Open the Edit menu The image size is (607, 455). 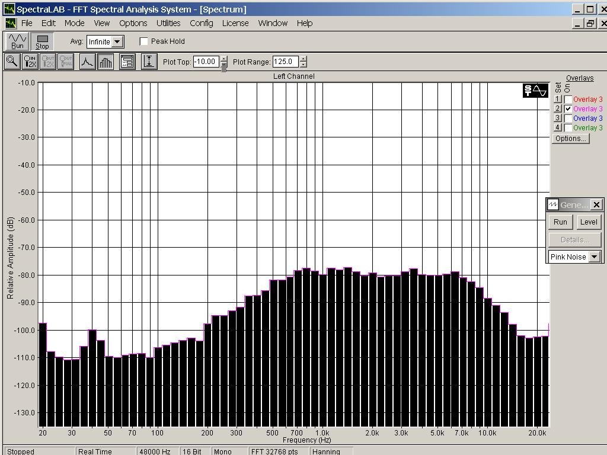click(49, 23)
